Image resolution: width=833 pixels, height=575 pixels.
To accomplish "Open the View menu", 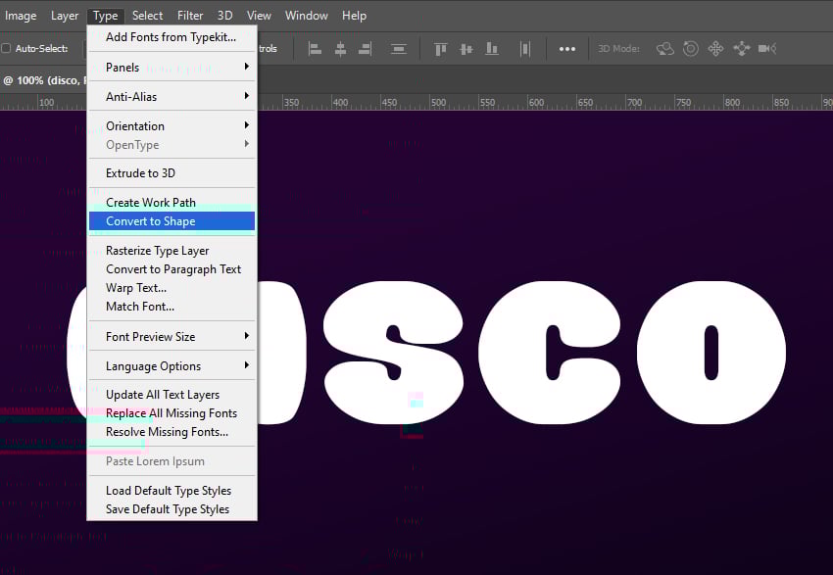I will coord(259,16).
